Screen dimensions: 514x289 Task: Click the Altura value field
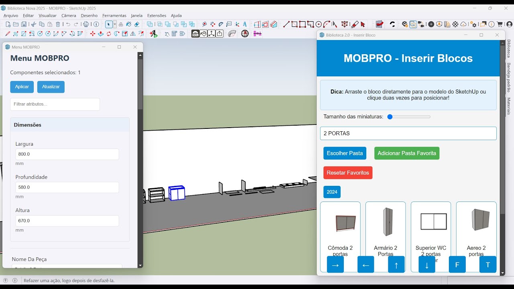click(x=67, y=221)
